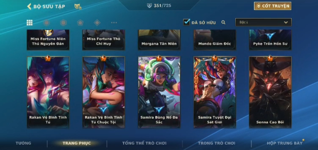
Task: Uncheck the Đã Sở Hữu checkbox
Action: (186, 22)
